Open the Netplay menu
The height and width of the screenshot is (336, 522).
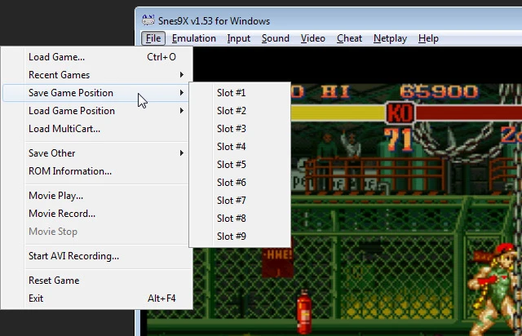tap(390, 38)
